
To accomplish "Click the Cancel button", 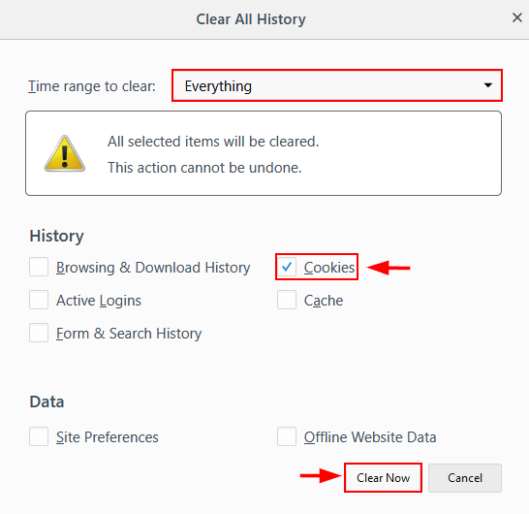I will tap(465, 477).
